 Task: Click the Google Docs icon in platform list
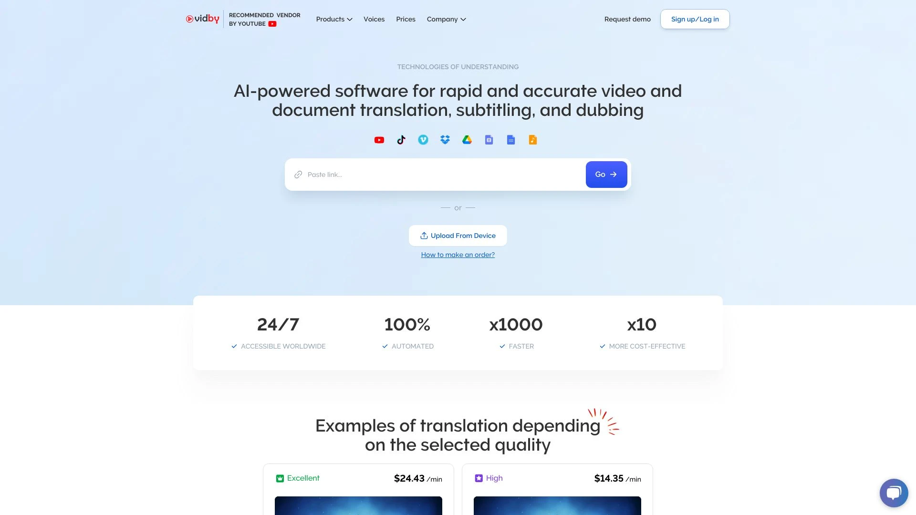(x=511, y=140)
